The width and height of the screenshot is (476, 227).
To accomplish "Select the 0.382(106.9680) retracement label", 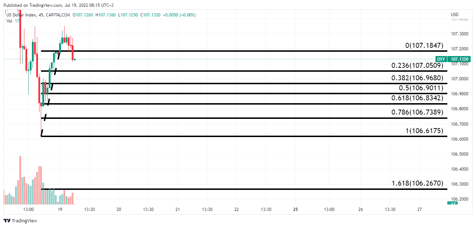I will pos(417,78).
